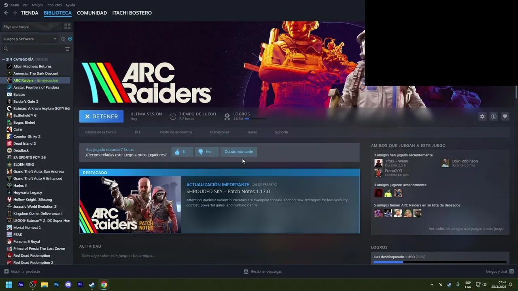This screenshot has height=291, width=518.
Task: Click the Página principal button
Action: click(31, 26)
